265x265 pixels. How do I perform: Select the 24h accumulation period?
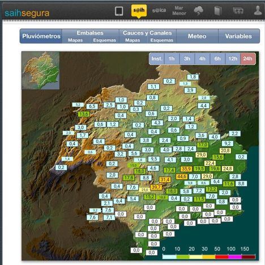[x=248, y=59]
